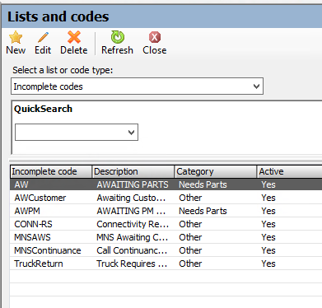
Task: Select the MNSAWS code row
Action: tap(166, 237)
